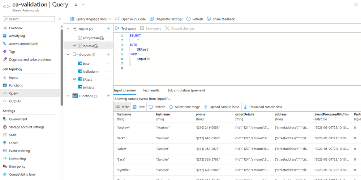Click the Refresh icon in top toolbar
Image resolution: width=361 pixels, height=180 pixels.
[x=188, y=19]
